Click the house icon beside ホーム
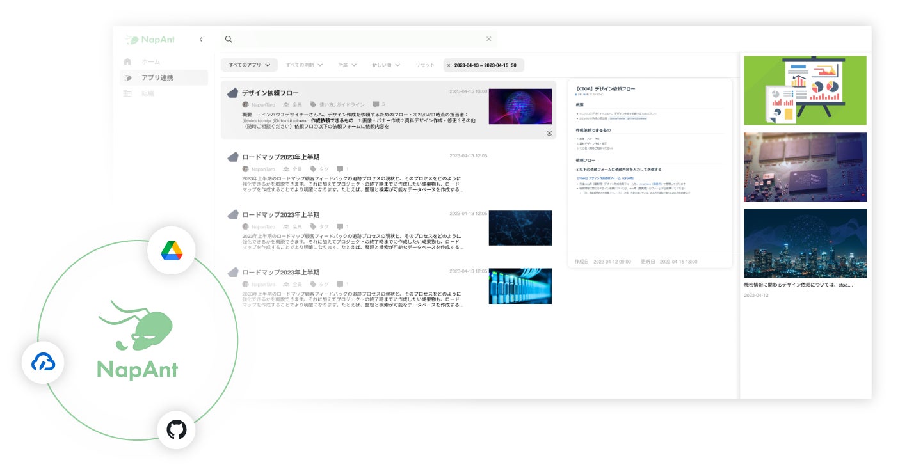Screen dimensions: 907x467 pyautogui.click(x=127, y=61)
